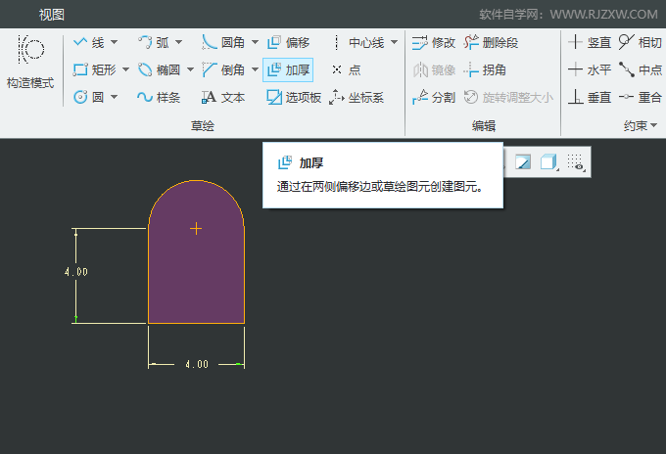This screenshot has width=666, height=454.
Task: Open the Ellipse (椭圆) dropdown arrow
Action: [x=190, y=69]
